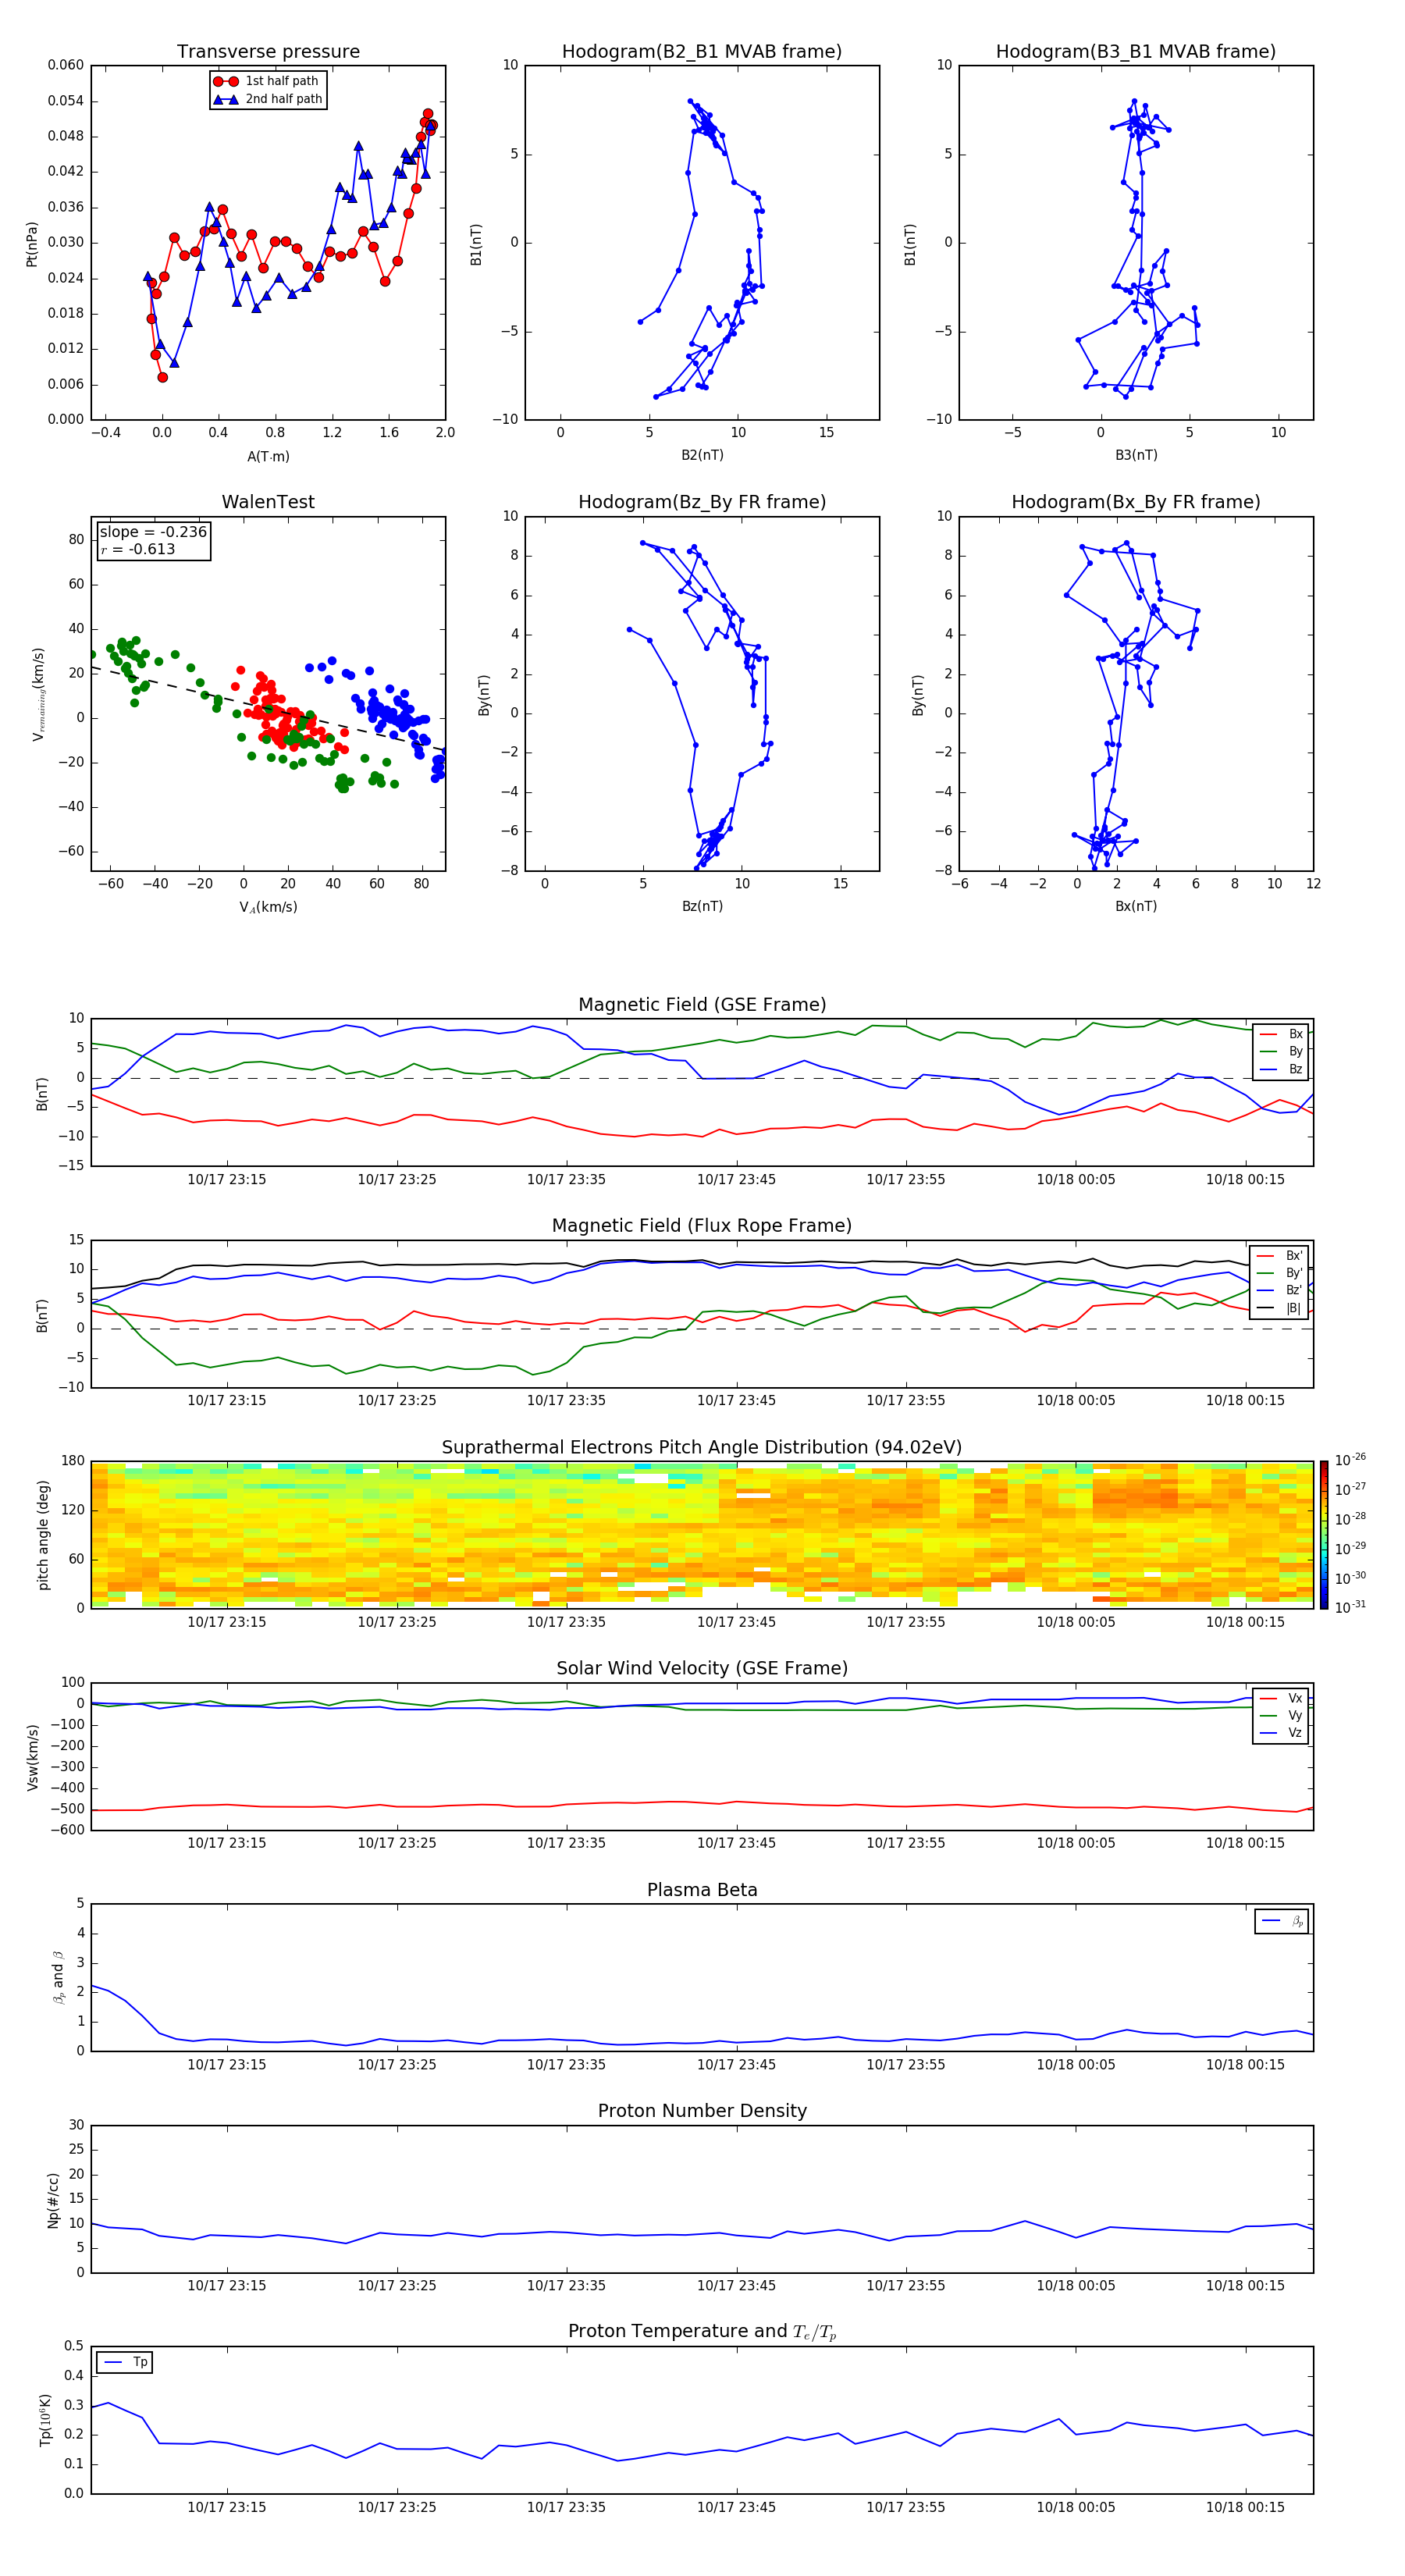Click the "Solar Wind Velocity (GSE Frame)" title

click(702, 1669)
